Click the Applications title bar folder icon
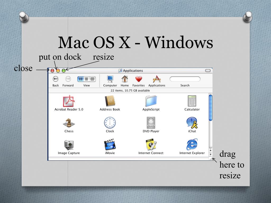 pyautogui.click(x=120, y=71)
